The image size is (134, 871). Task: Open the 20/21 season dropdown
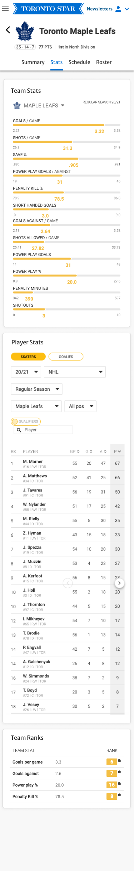26,372
